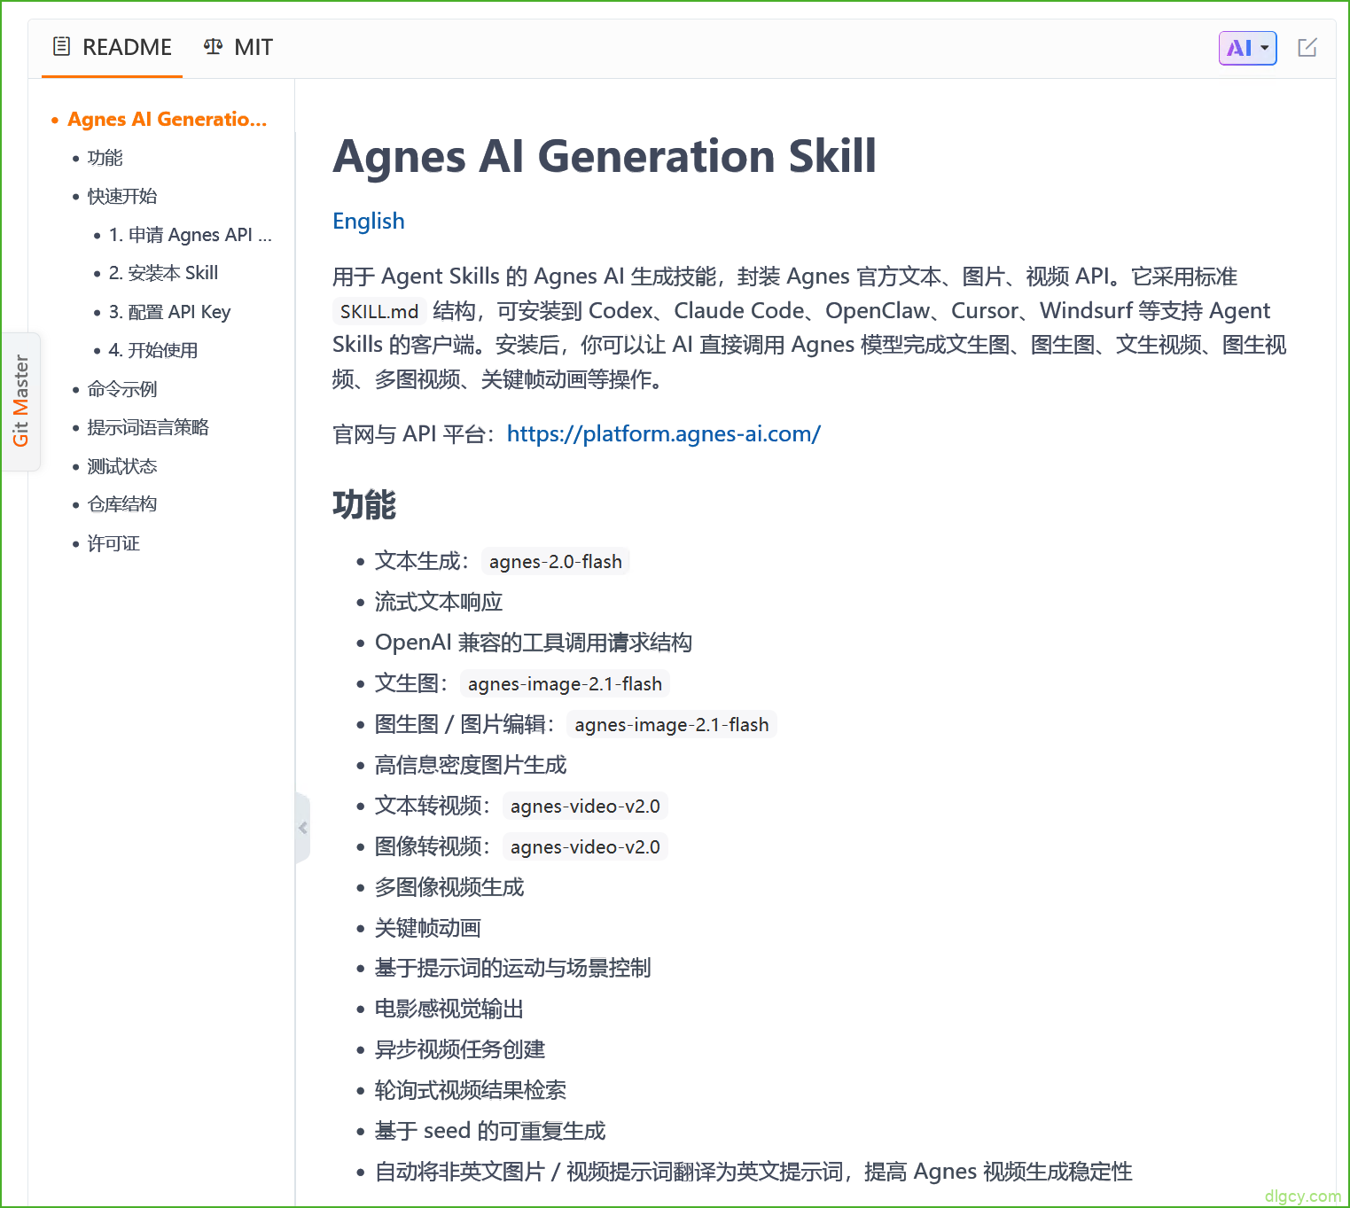Click the 轮询式视频结果检索 list item
The width and height of the screenshot is (1350, 1208).
coord(471,1090)
